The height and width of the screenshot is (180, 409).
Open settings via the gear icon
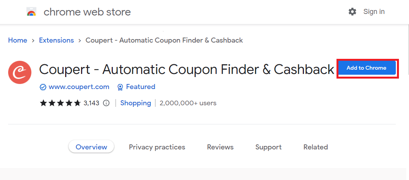click(x=352, y=12)
